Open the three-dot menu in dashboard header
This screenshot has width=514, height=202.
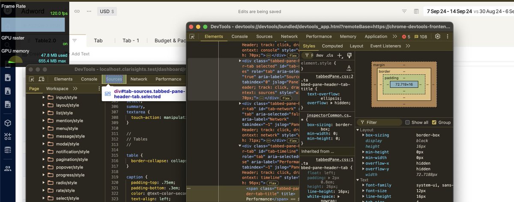click(89, 12)
